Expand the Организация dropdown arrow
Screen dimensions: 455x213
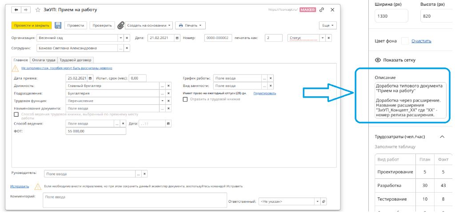click(x=120, y=38)
